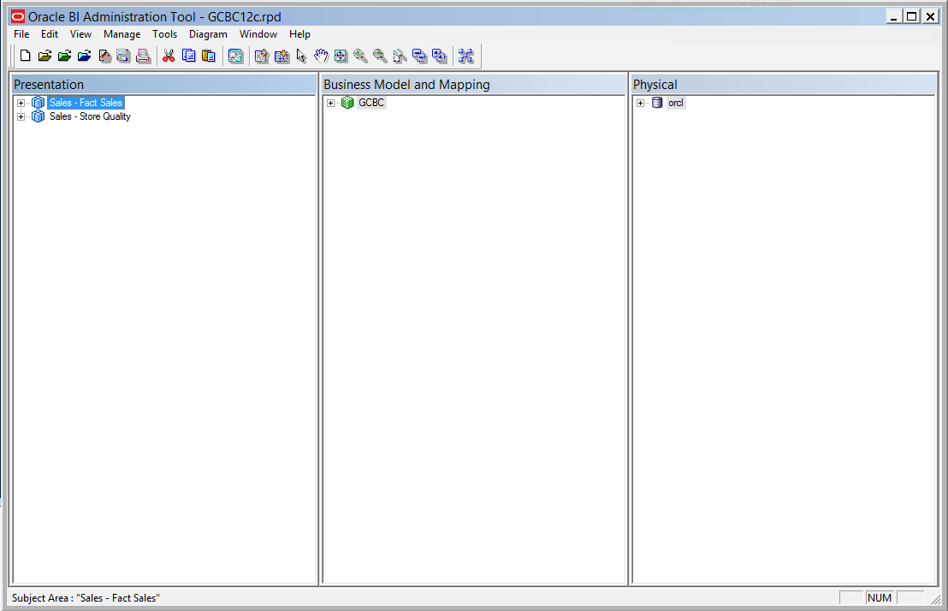Image resolution: width=948 pixels, height=611 pixels.
Task: Zoom in on the diagram
Action: click(x=360, y=56)
